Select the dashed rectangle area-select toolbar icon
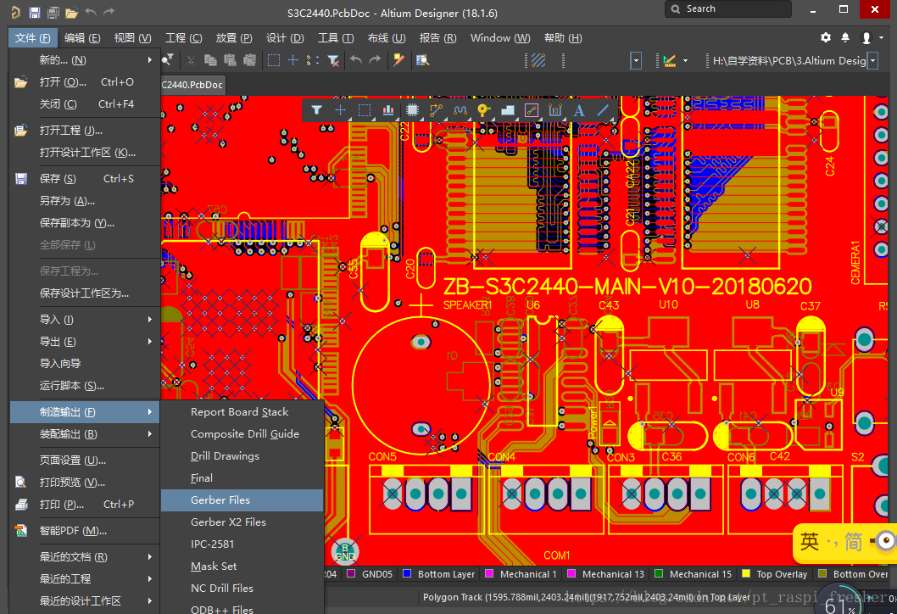Image resolution: width=897 pixels, height=614 pixels. click(x=274, y=60)
